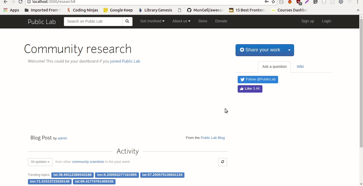Screen dimensions: 363x186
Task: Open the Donate nav link
Action: click(221, 21)
